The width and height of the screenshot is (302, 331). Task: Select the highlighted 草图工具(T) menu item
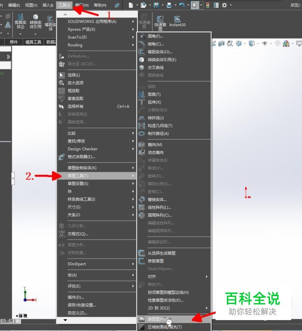[97, 176]
